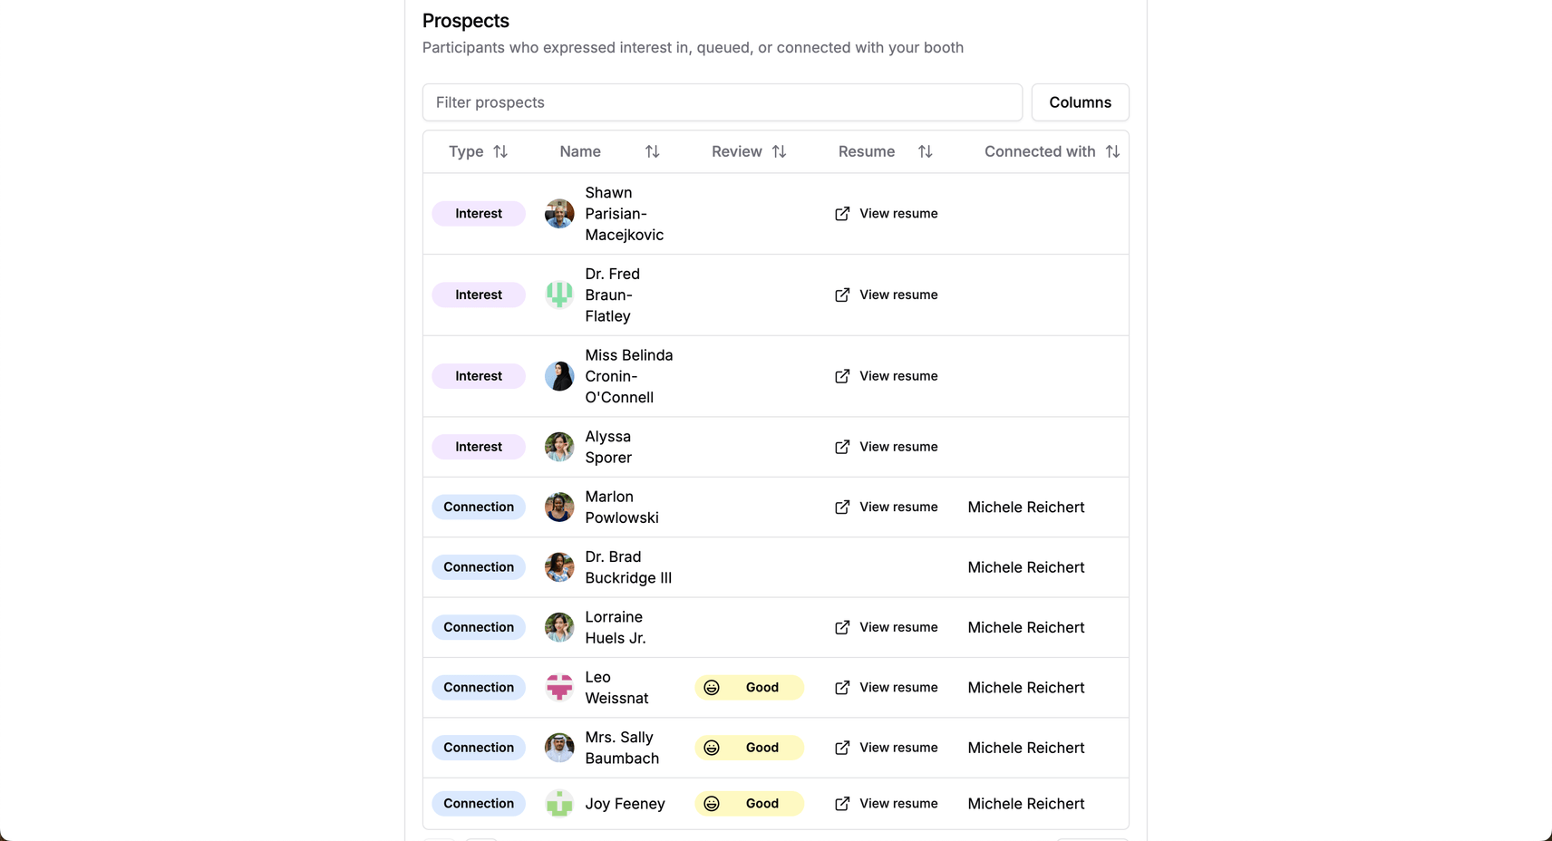1552x841 pixels.
Task: View resume for Alyssa Sporer
Action: click(886, 447)
